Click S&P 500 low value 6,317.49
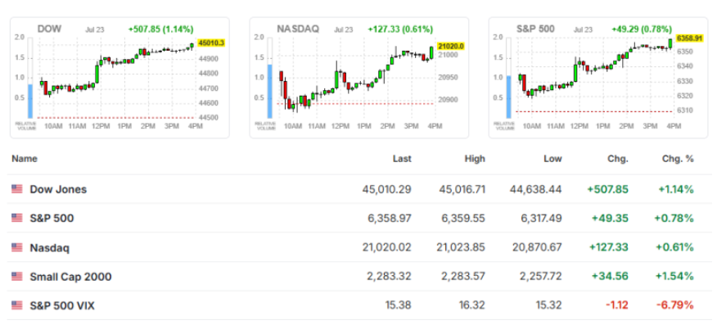The width and height of the screenshot is (726, 325). point(540,219)
